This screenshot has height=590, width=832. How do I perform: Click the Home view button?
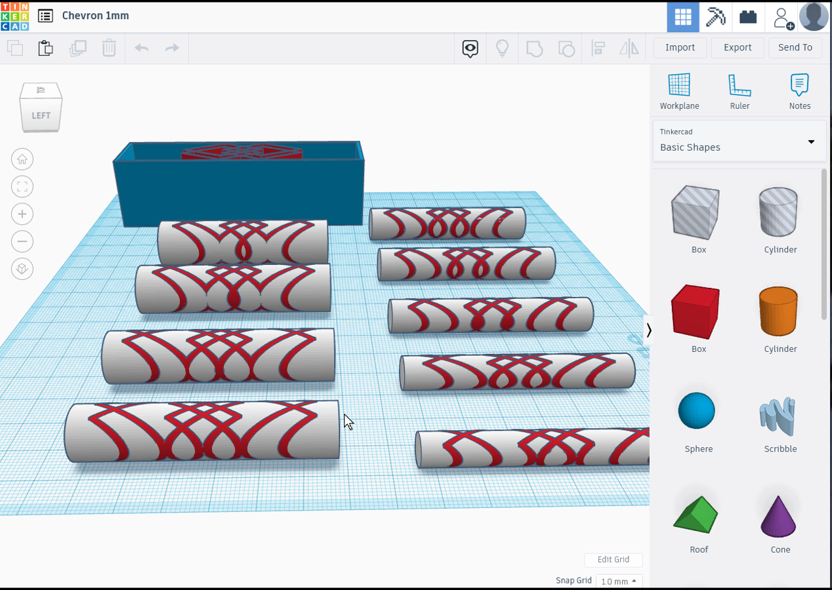22,159
